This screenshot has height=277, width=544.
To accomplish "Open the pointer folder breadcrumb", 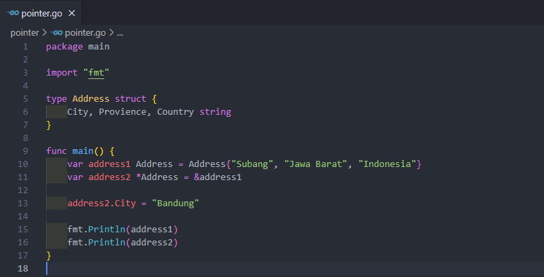I will (25, 32).
